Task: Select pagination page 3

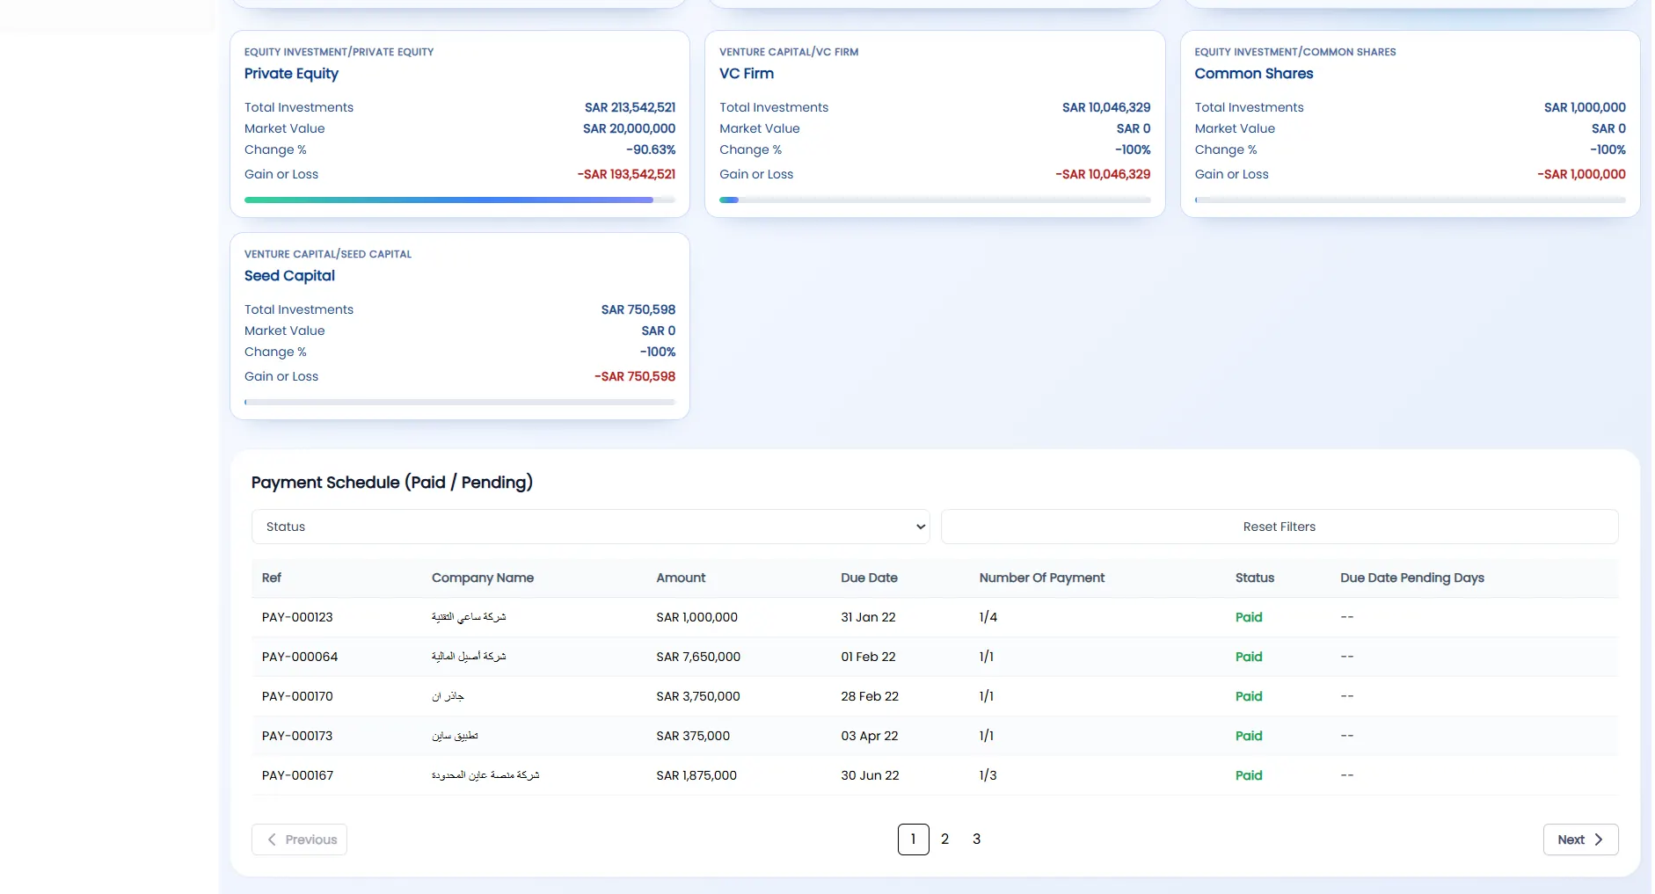Action: pos(976,839)
